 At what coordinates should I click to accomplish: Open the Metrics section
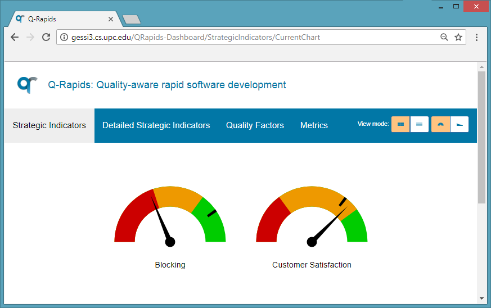click(314, 125)
